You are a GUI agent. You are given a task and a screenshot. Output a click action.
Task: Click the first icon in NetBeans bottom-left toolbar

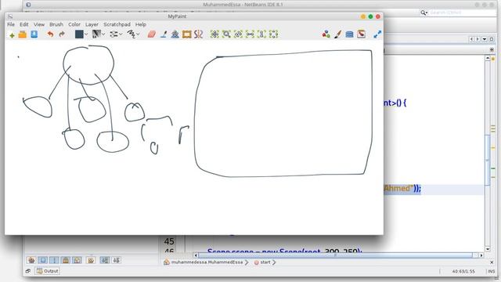[x=31, y=260]
